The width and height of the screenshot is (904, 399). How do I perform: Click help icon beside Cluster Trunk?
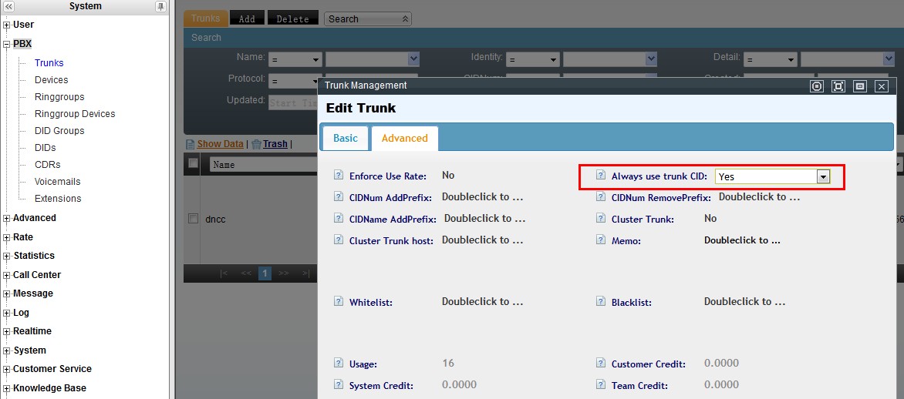[x=601, y=219]
